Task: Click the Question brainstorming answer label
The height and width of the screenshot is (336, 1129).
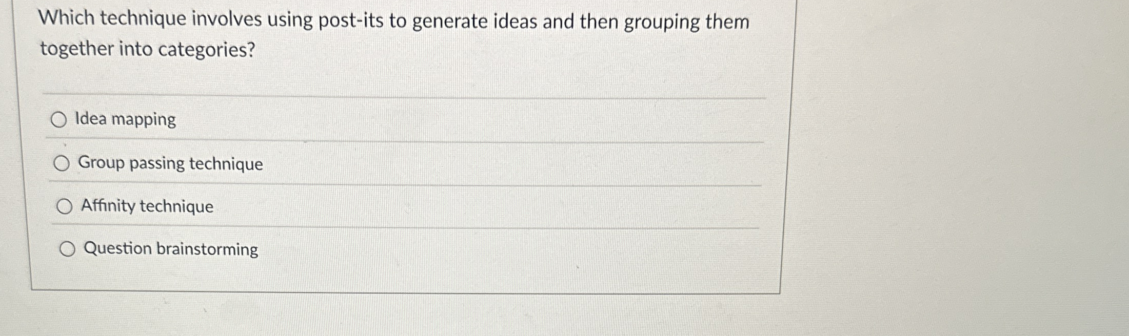Action: (x=170, y=249)
